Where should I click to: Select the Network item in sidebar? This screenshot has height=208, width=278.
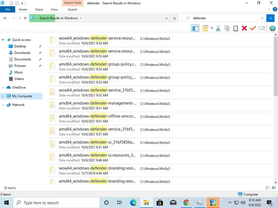tap(18, 105)
